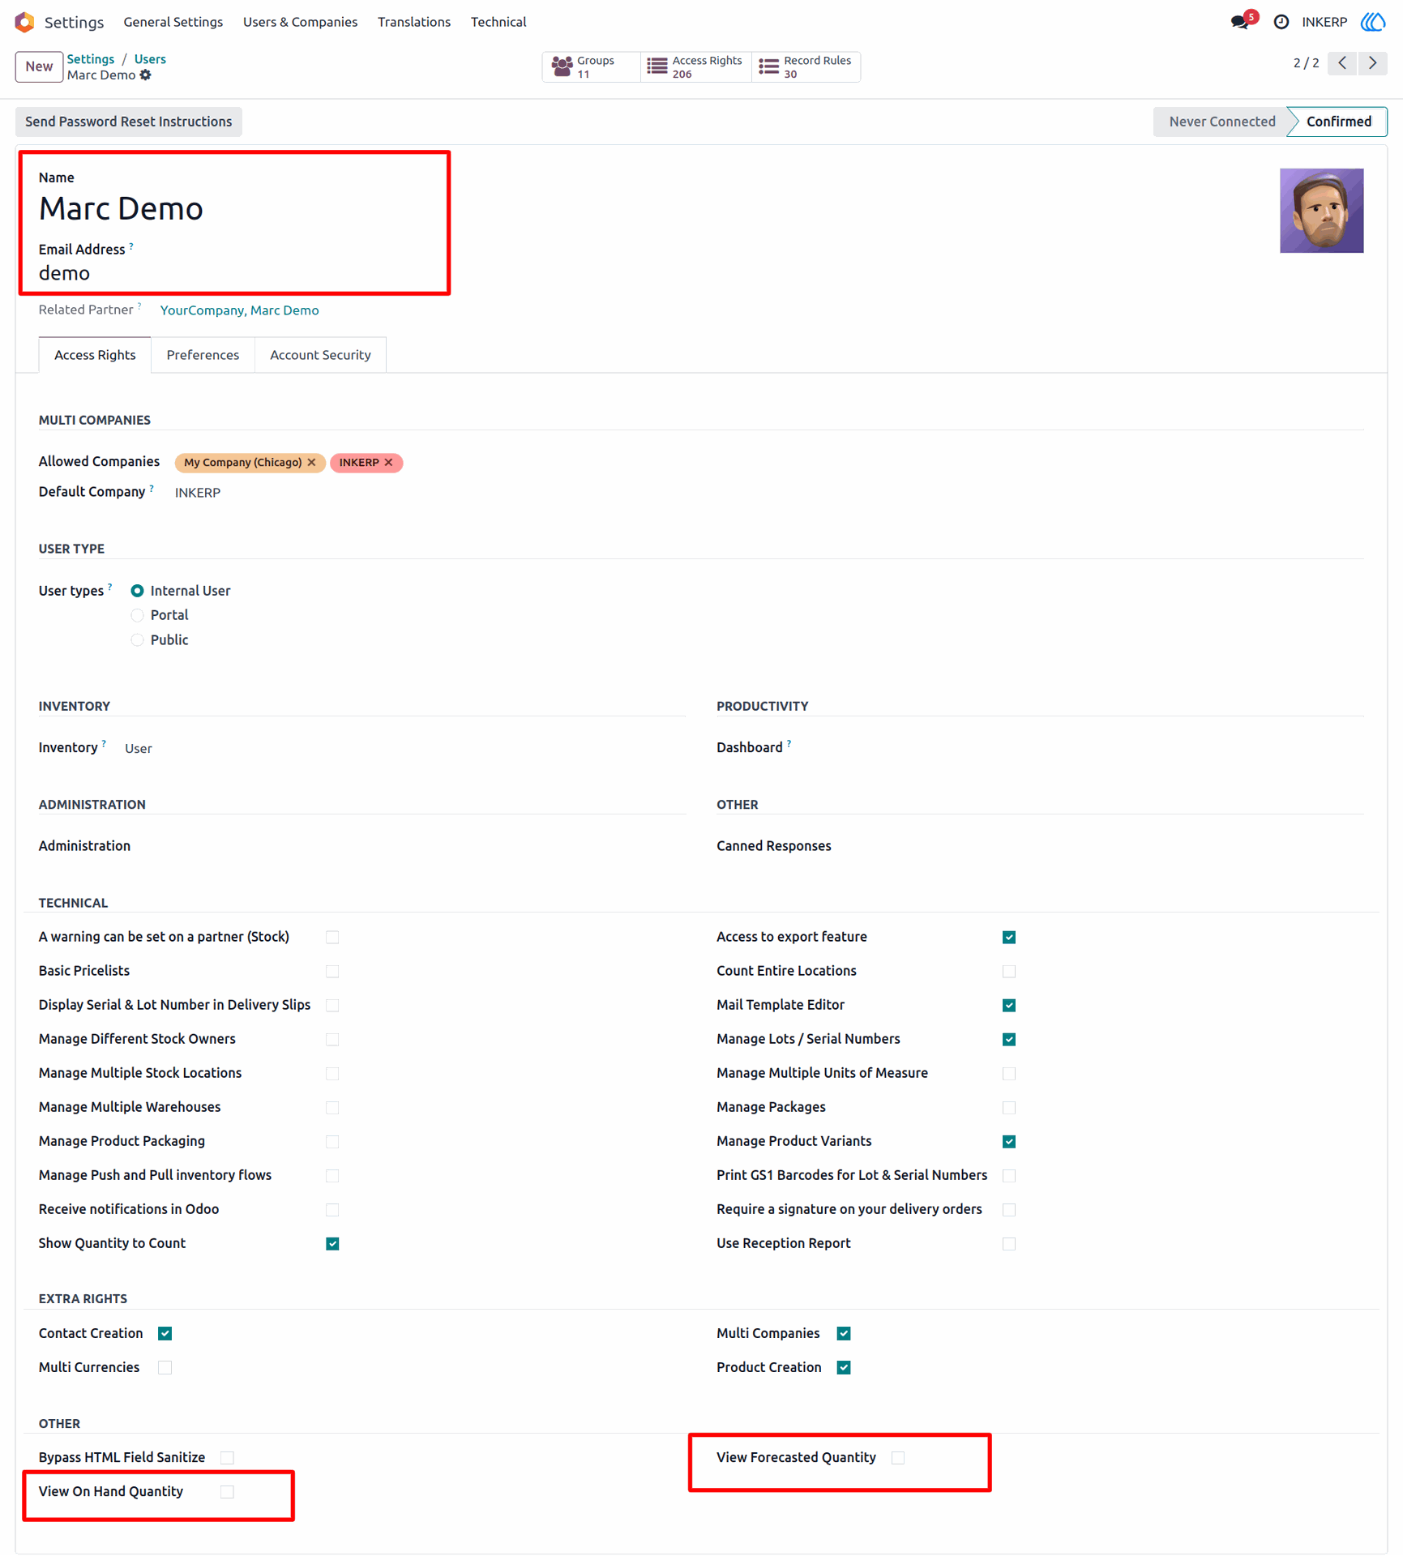Select Internal User radio option
This screenshot has width=1403, height=1556.
tap(138, 591)
